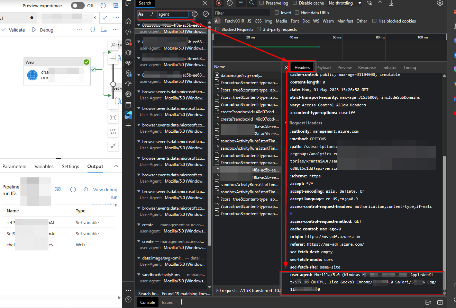Open the DevTools Console panel icon with errors

pos(128,43)
